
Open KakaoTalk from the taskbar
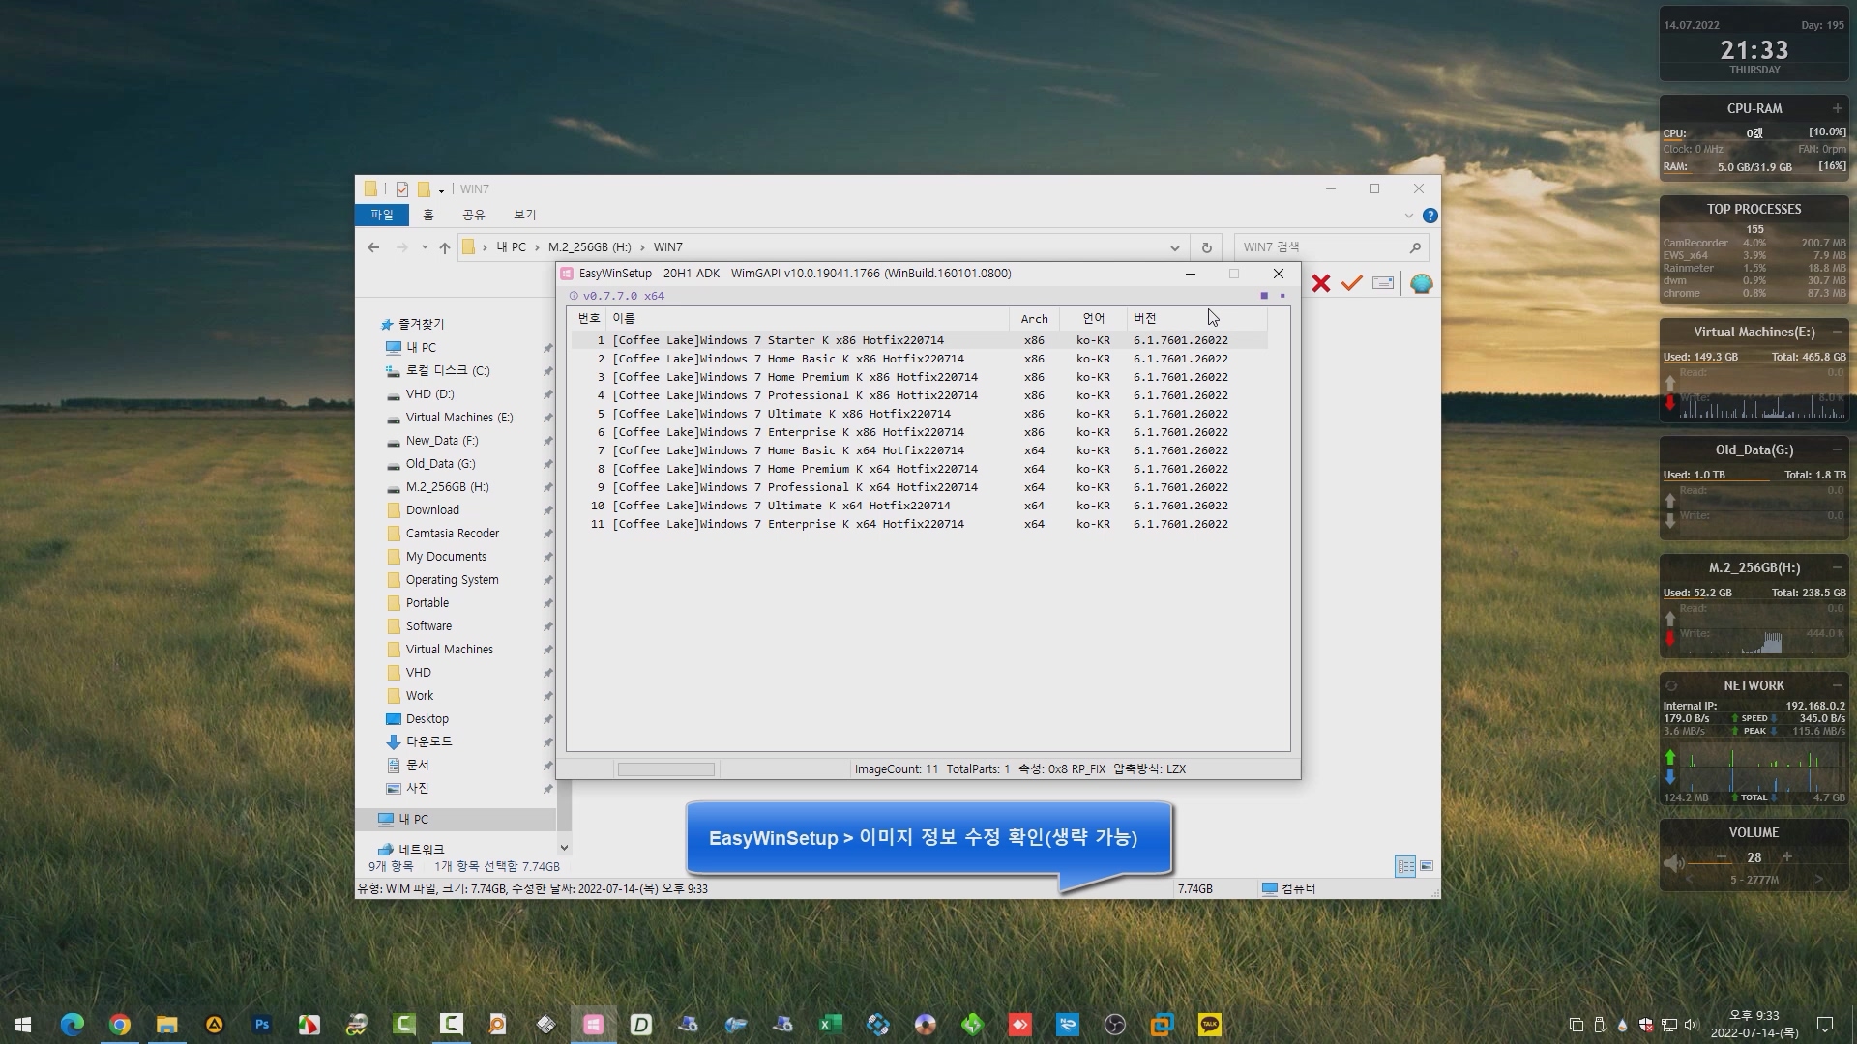pyautogui.click(x=1210, y=1025)
